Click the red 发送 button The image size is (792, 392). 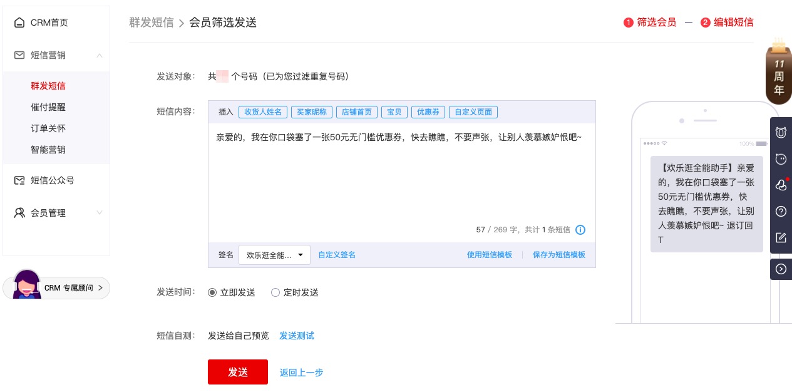[238, 372]
